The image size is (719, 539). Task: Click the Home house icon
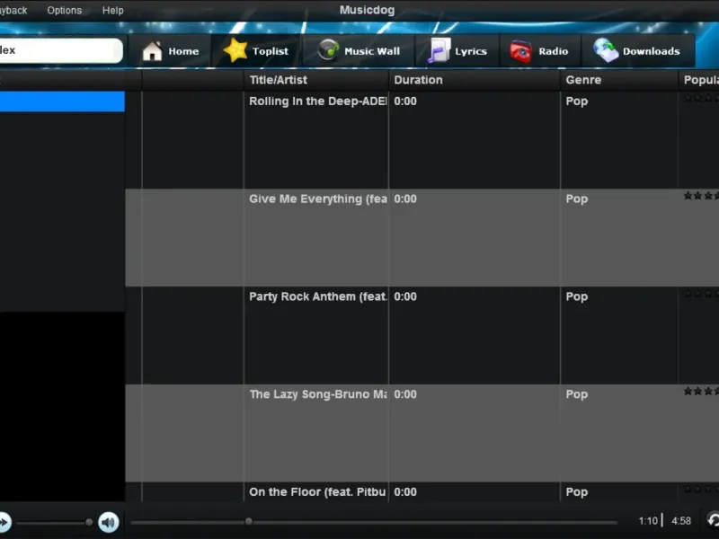(152, 51)
